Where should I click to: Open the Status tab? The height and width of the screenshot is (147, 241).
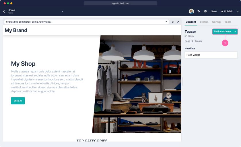pos(204,22)
